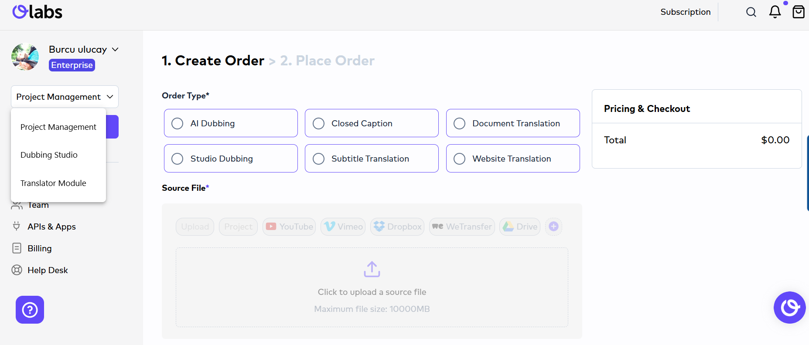Select Translator Module menu entry
This screenshot has width=809, height=345.
53,183
